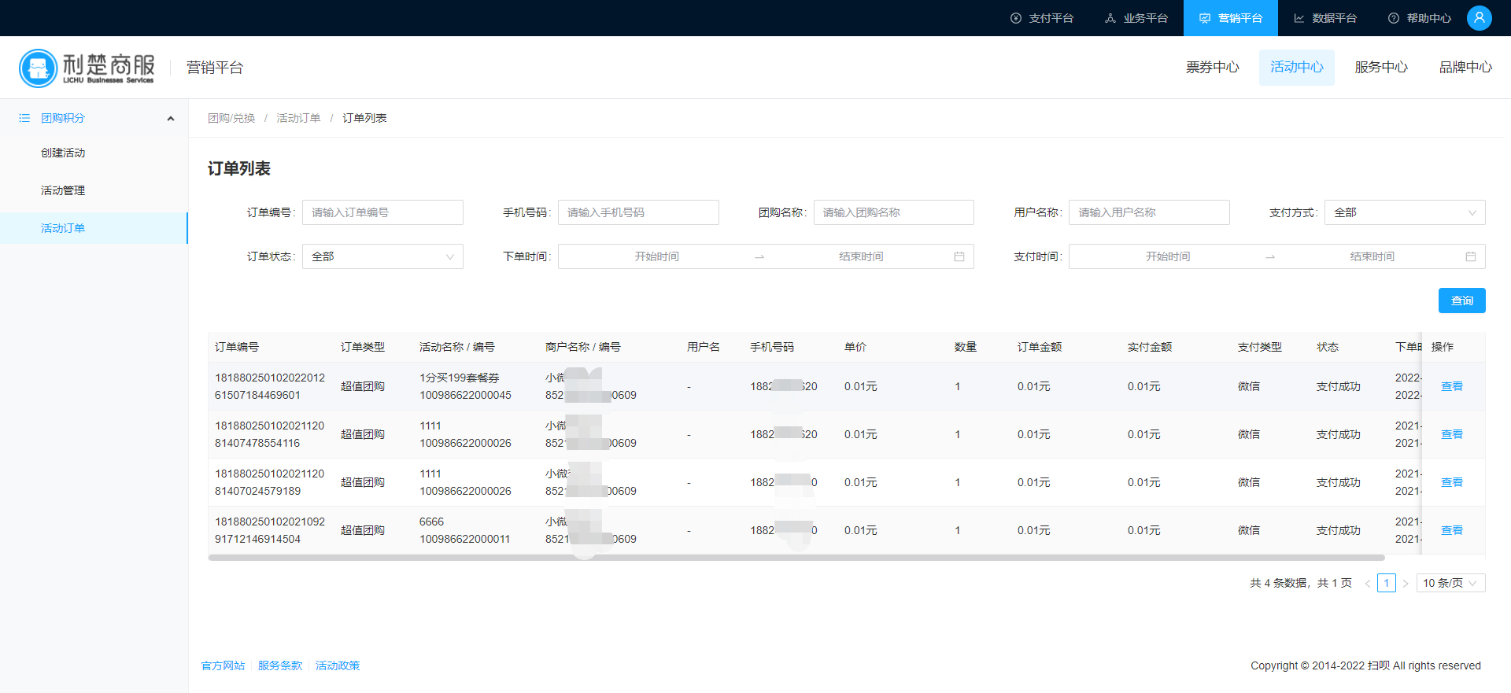Click the 利楚商服 logo
1511x693 pixels.
coord(87,68)
